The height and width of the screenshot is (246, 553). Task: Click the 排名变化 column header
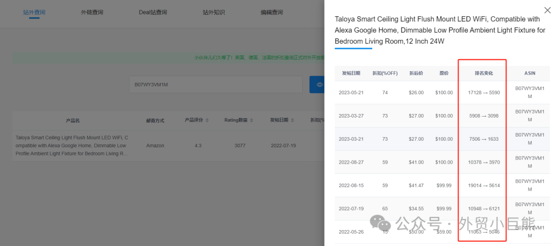pyautogui.click(x=483, y=73)
